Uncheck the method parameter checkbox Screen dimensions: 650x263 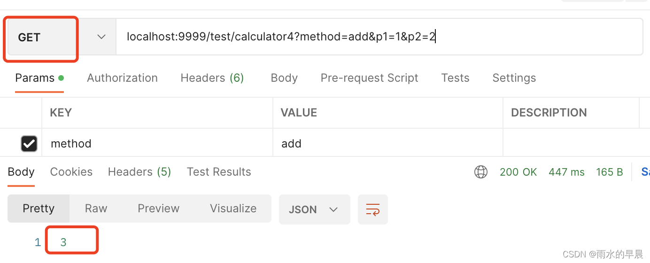(x=29, y=143)
